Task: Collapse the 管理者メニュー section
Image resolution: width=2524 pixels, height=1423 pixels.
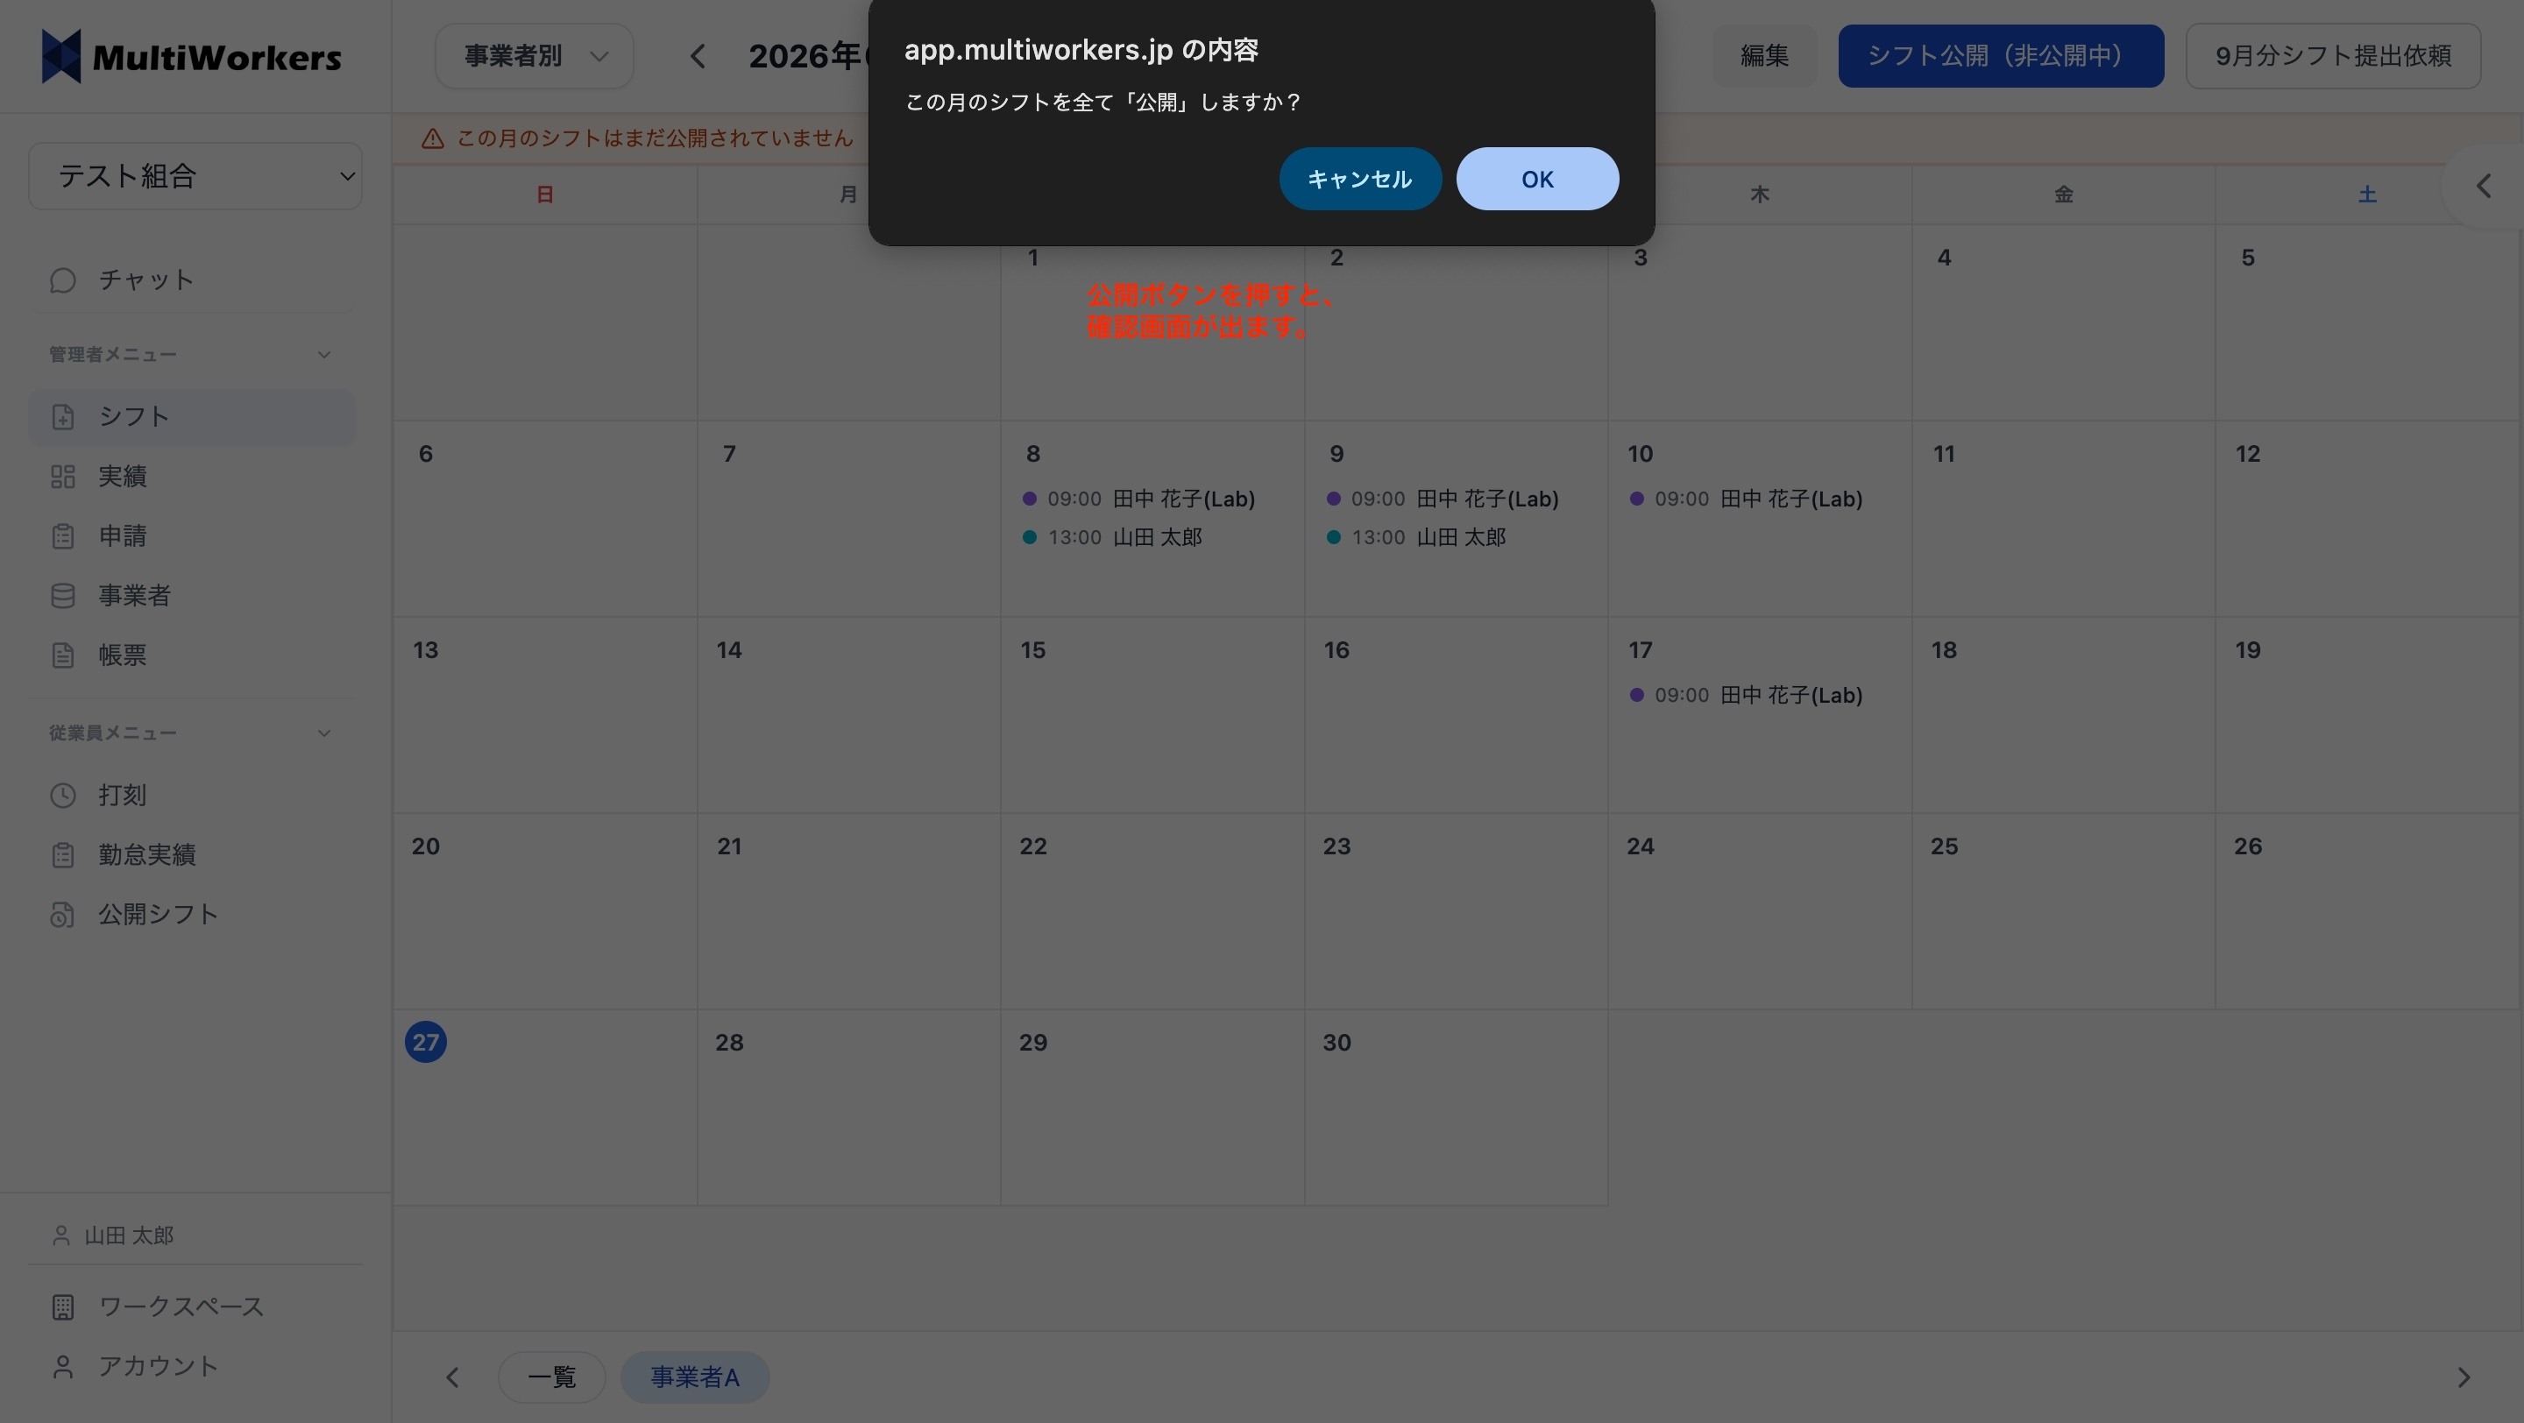Action: [324, 355]
